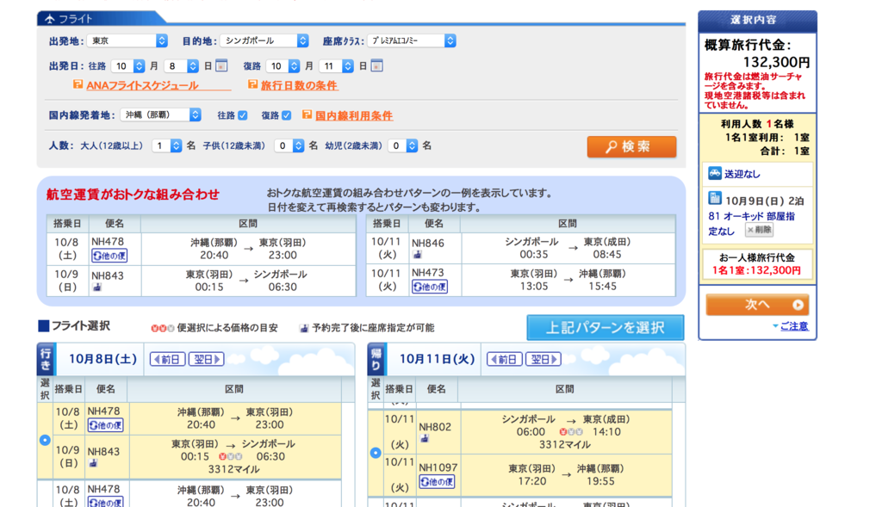This screenshot has height=507, width=882.
Task: Click 翌日 button for outbound October 8
Action: pyautogui.click(x=207, y=359)
